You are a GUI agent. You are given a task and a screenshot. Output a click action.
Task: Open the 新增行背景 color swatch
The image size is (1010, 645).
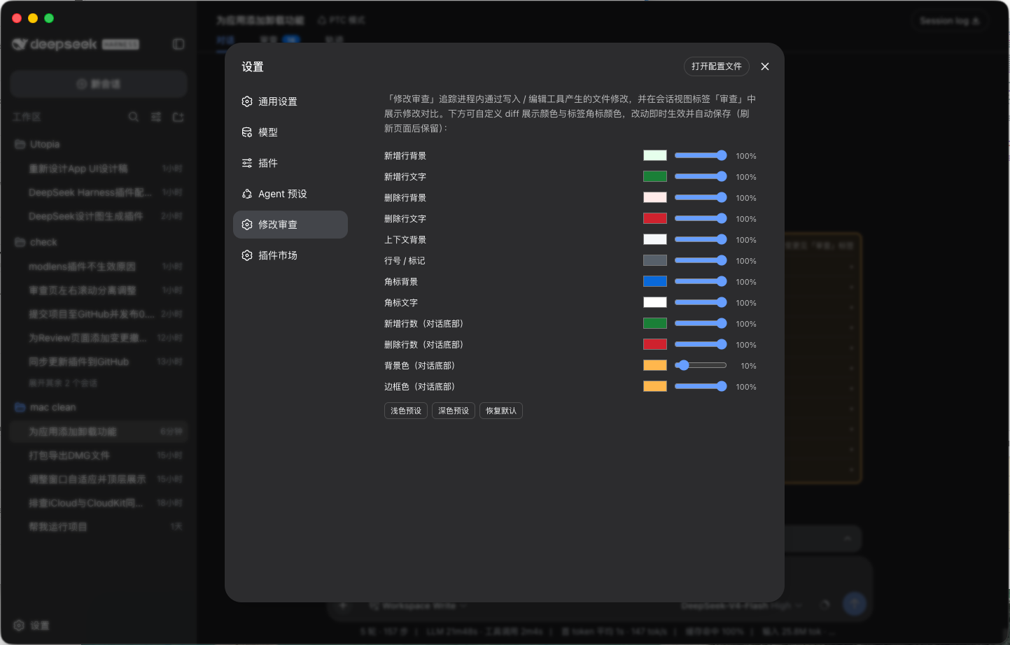(x=655, y=155)
